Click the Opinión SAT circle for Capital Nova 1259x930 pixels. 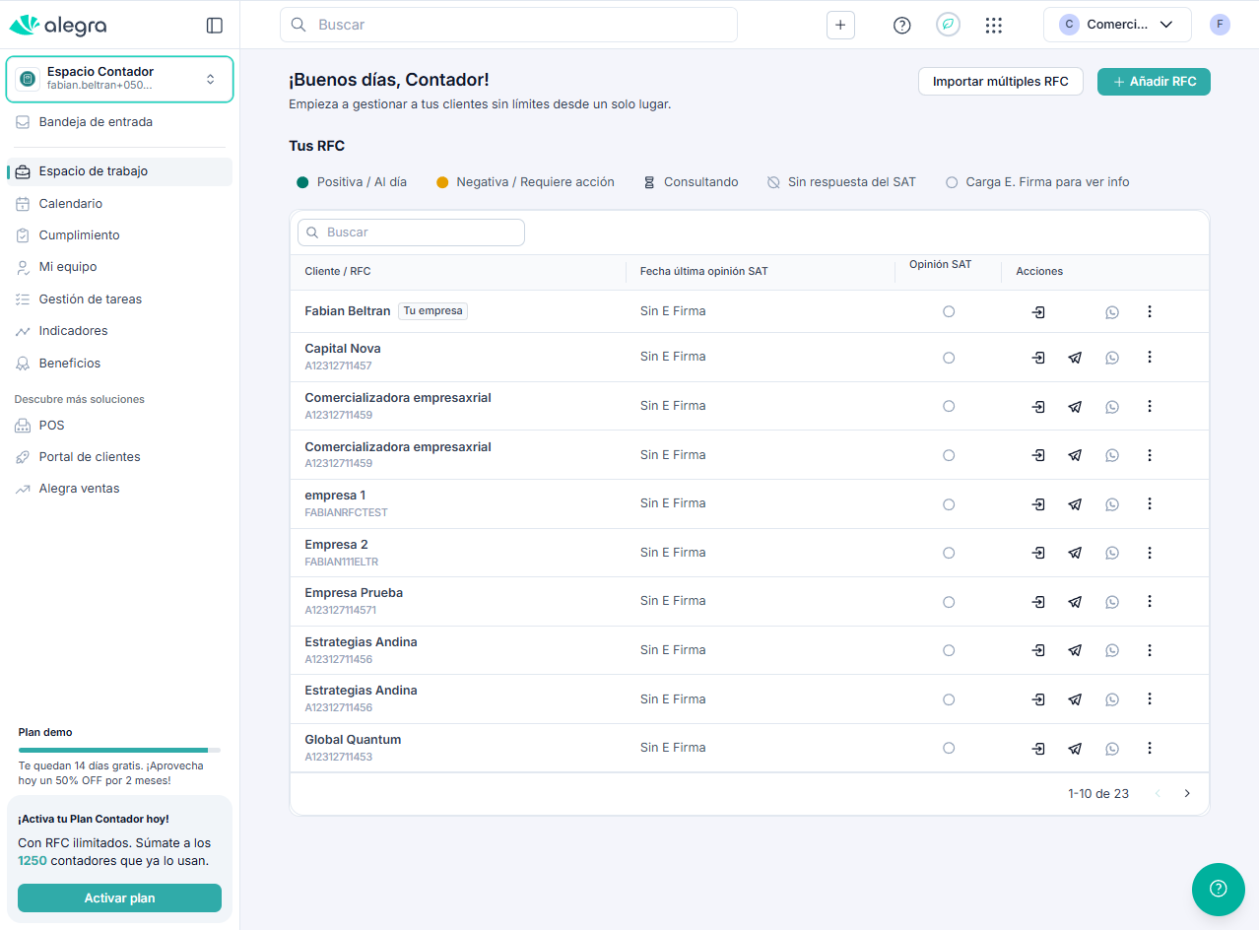949,358
